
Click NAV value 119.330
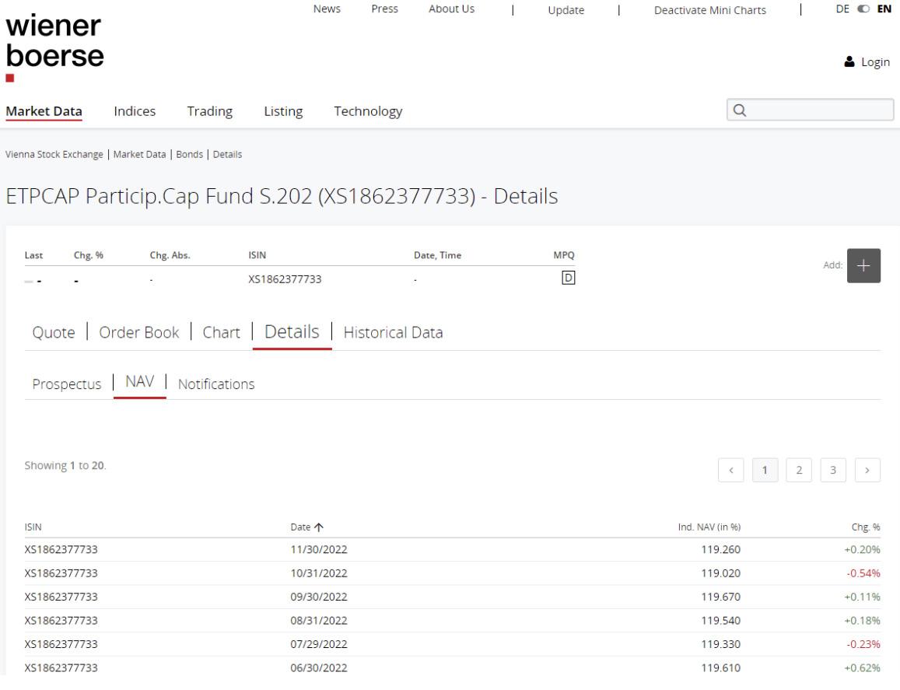coord(721,644)
